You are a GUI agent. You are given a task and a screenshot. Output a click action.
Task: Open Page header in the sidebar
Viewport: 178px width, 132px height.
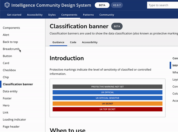point(11,127)
